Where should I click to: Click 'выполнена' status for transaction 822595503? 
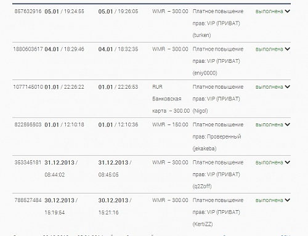(x=269, y=124)
